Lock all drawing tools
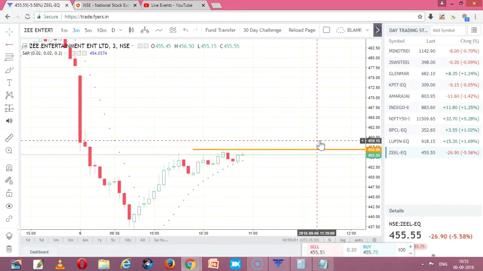This screenshot has width=483, height=271. click(x=9, y=193)
